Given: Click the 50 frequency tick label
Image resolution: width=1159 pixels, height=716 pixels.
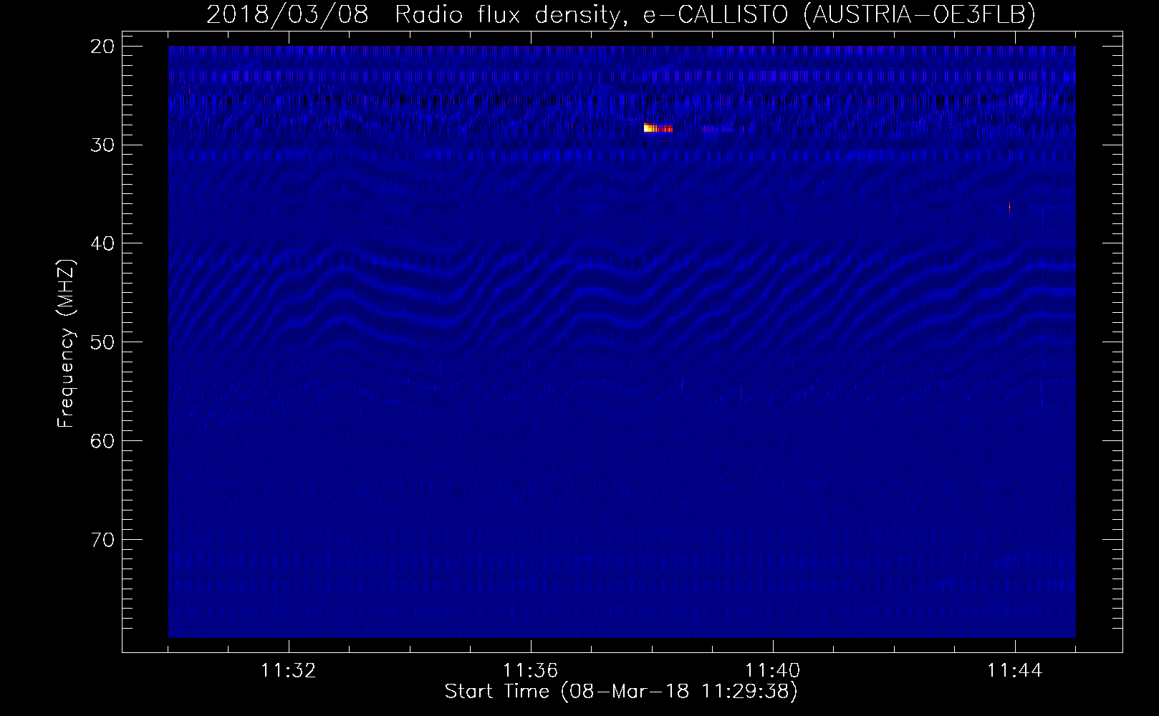Looking at the screenshot, I should coord(103,342).
